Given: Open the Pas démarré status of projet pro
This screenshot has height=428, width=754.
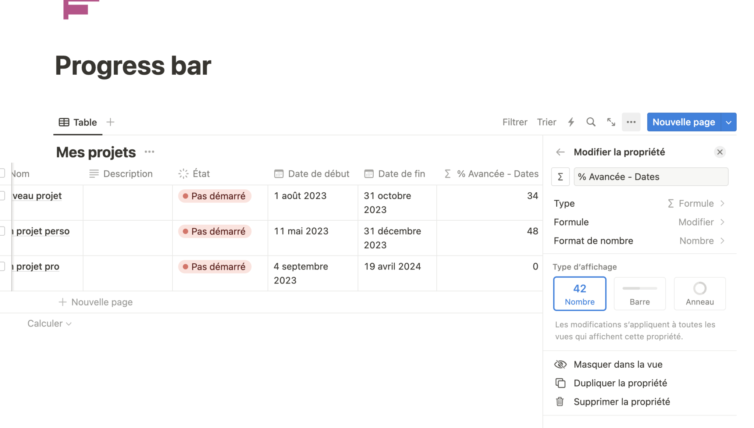Looking at the screenshot, I should coord(215,267).
